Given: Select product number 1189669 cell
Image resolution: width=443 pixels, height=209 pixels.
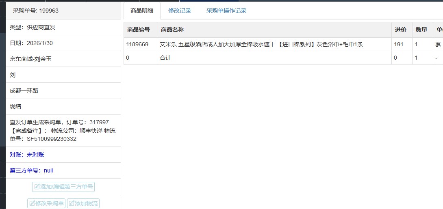Looking at the screenshot, I should point(137,45).
